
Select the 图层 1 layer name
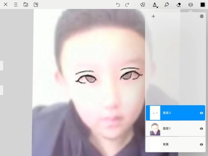(x=167, y=129)
